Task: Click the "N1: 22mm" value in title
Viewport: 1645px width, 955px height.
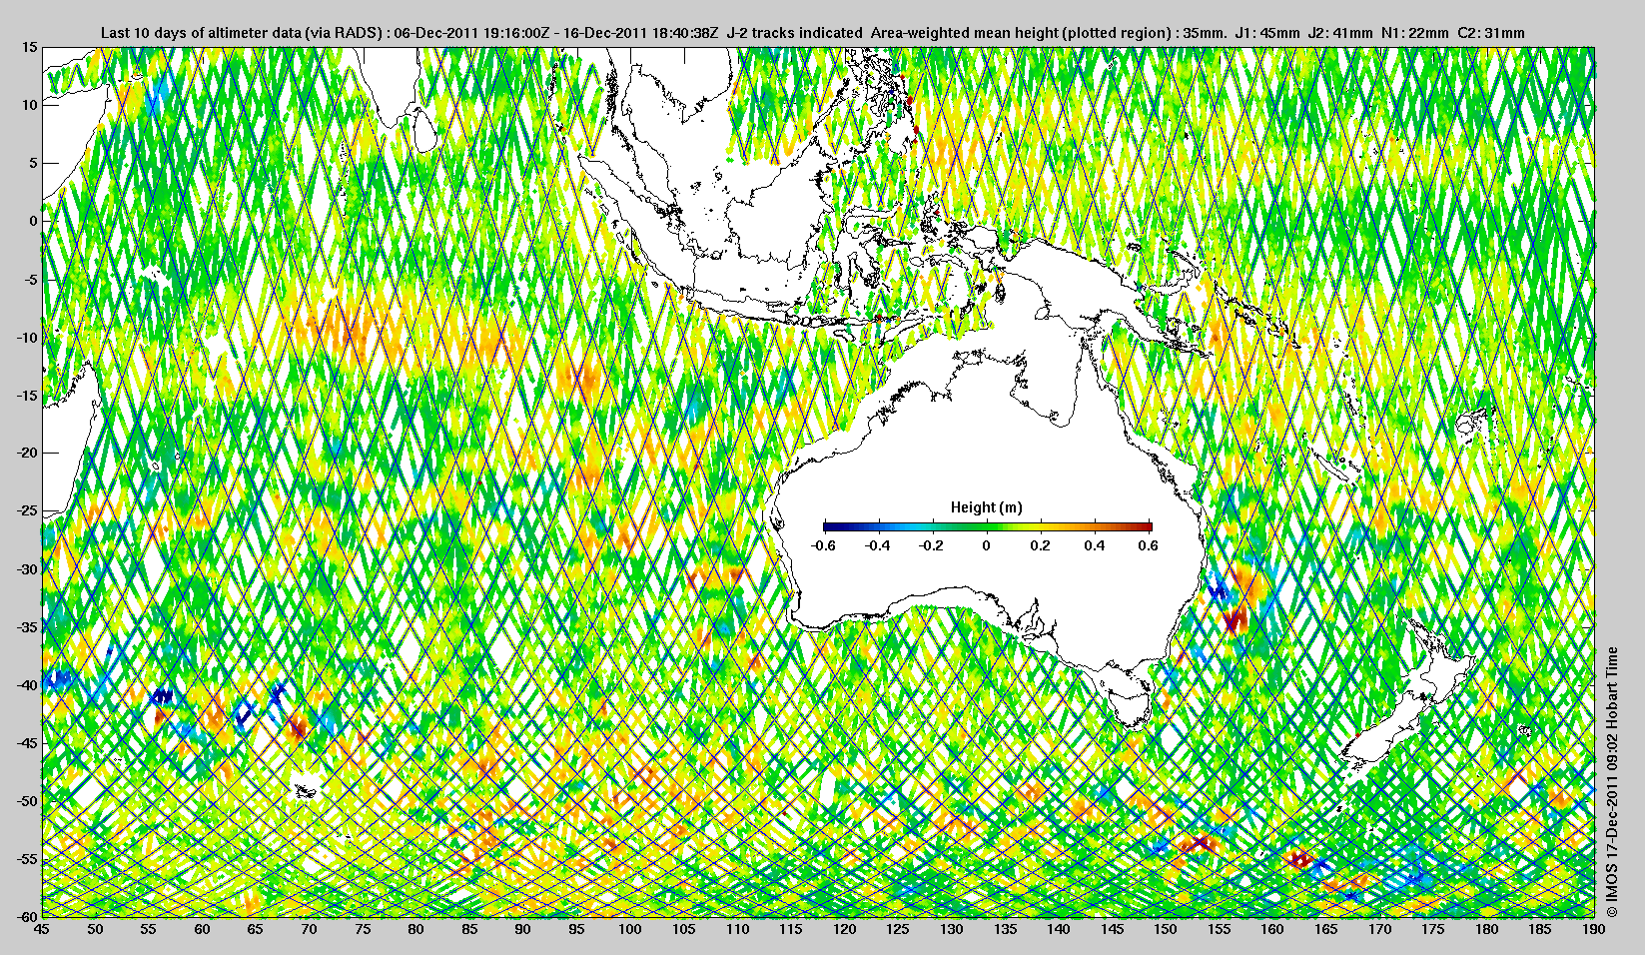Action: [1414, 33]
